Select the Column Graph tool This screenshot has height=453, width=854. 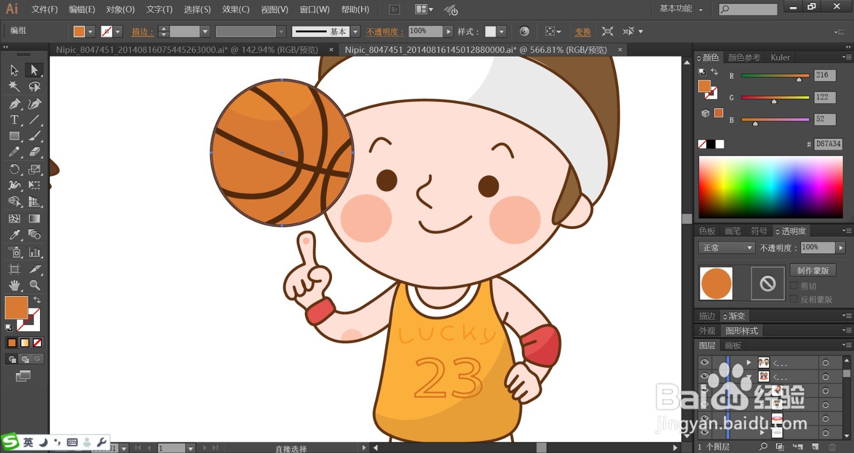34,252
